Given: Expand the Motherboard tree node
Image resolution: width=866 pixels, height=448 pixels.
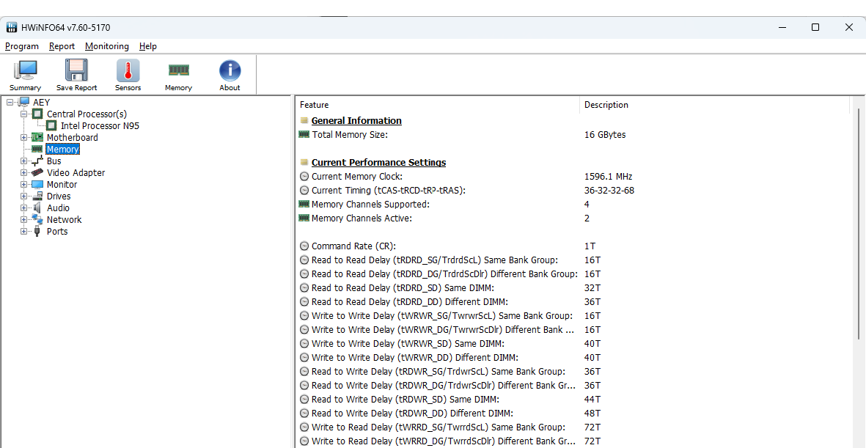Looking at the screenshot, I should (23, 138).
